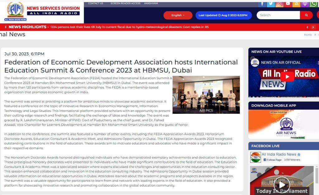This screenshot has width=319, height=195.
Task: Click the Last Updated Aug 2 2023 button
Action: (223, 15)
